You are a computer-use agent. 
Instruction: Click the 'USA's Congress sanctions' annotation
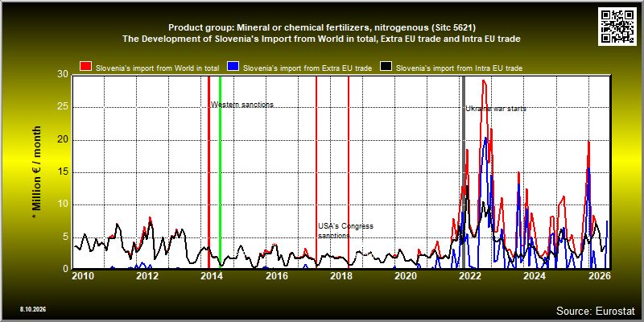click(346, 231)
